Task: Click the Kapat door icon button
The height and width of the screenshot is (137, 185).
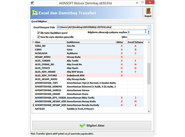Action: pyautogui.click(x=148, y=13)
